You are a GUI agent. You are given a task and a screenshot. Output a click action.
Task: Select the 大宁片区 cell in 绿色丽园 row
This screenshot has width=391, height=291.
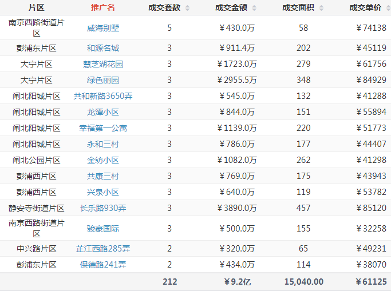tap(37, 80)
